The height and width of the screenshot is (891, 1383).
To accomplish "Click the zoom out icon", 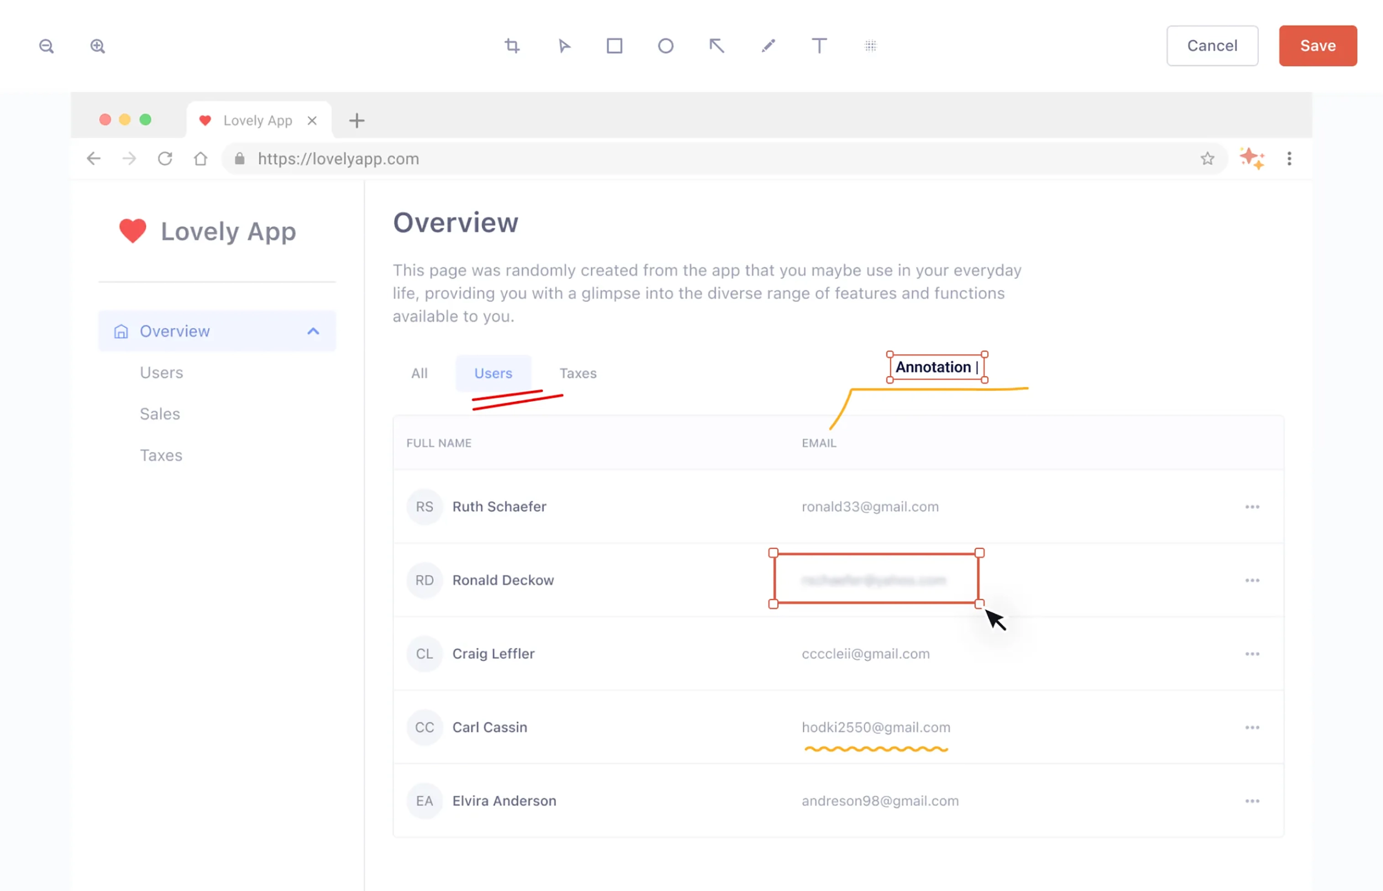I will pos(47,46).
